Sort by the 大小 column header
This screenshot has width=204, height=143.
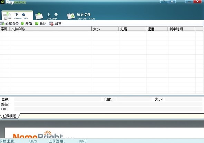105,29
